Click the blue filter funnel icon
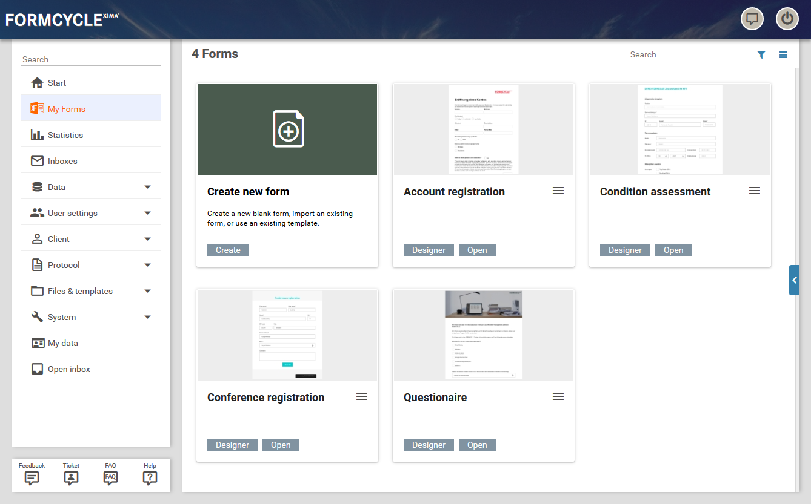 click(761, 54)
